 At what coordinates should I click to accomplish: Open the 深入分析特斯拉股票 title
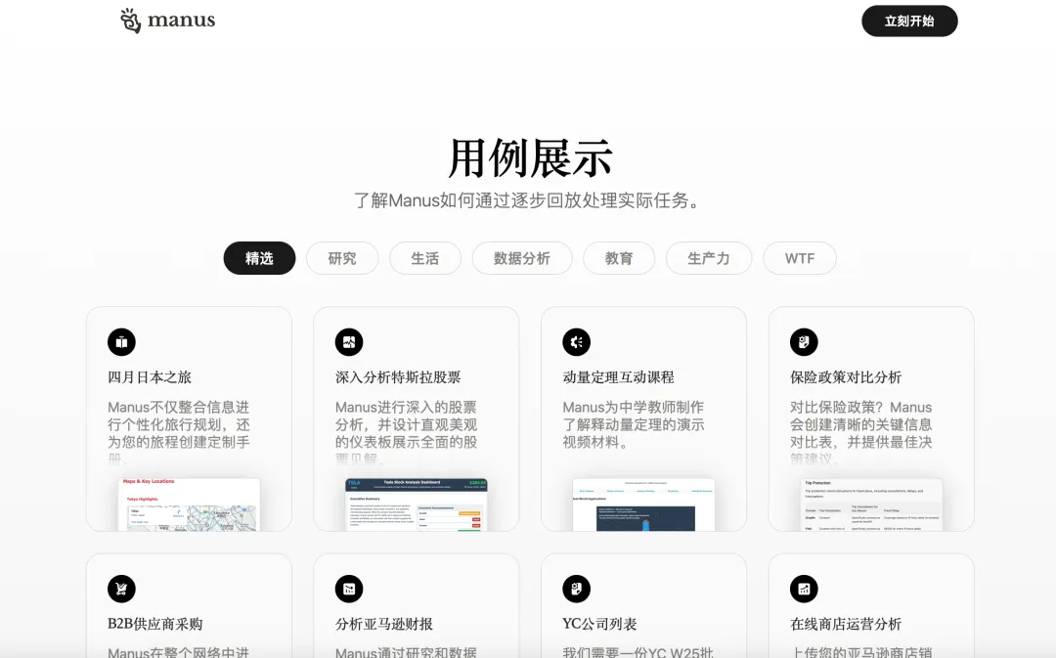(x=398, y=377)
